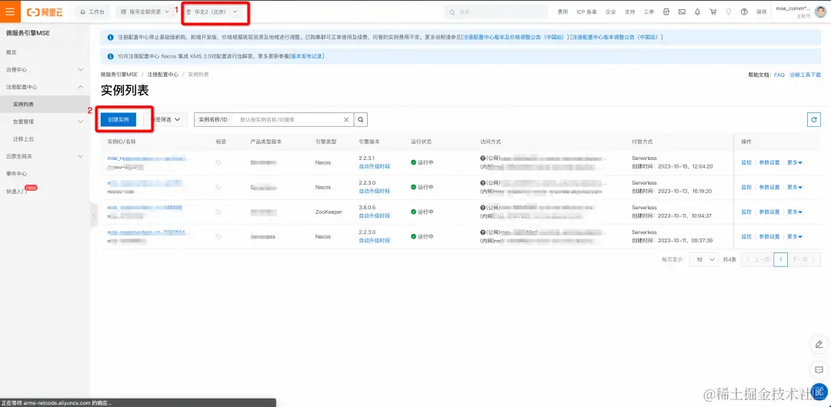This screenshot has height=407, width=831.
Task: Go to previous page 上一页
Action: 757,260
